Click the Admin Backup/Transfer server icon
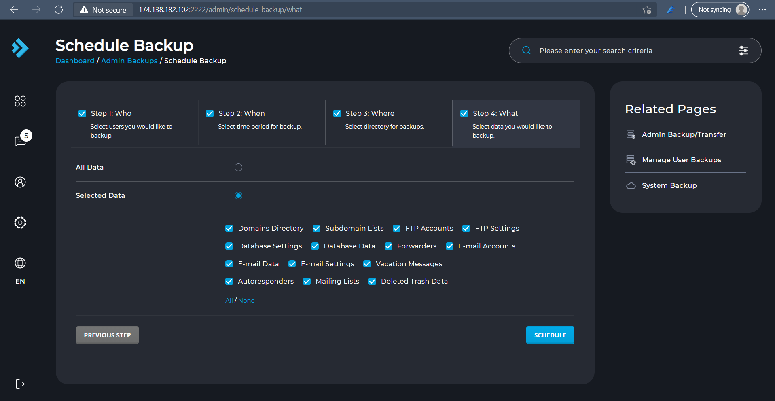 (x=631, y=134)
